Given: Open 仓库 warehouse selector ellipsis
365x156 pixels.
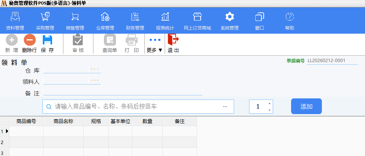Looking at the screenshot, I should (x=95, y=69).
